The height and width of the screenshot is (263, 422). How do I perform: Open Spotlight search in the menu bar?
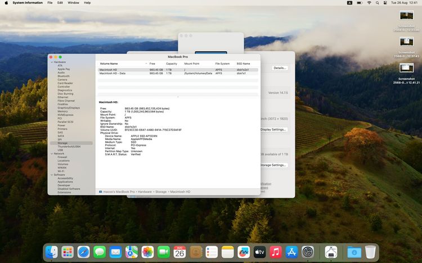pyautogui.click(x=378, y=3)
